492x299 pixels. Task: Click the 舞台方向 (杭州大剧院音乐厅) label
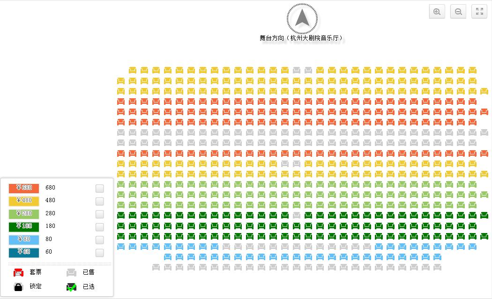click(302, 38)
